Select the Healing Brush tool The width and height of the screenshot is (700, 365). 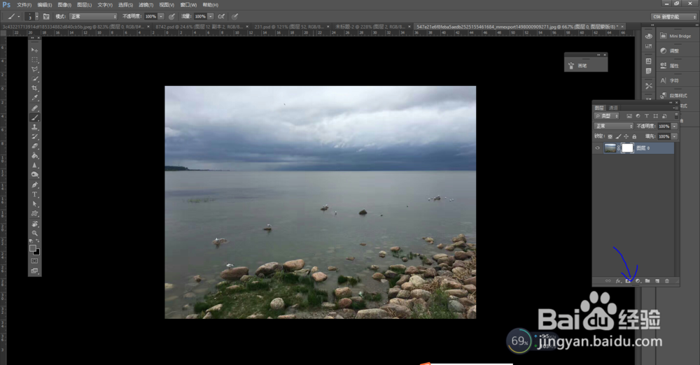[35, 108]
